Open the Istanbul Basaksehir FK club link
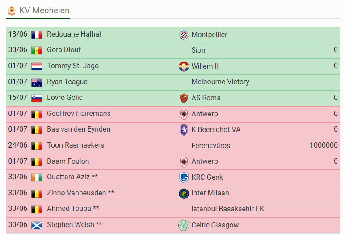The width and height of the screenshot is (345, 235). pyautogui.click(x=228, y=209)
